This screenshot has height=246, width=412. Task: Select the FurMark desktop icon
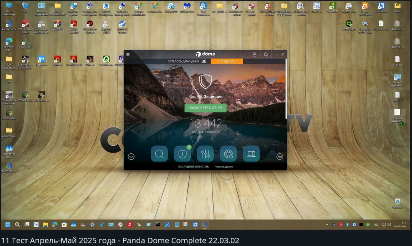[x=58, y=61]
